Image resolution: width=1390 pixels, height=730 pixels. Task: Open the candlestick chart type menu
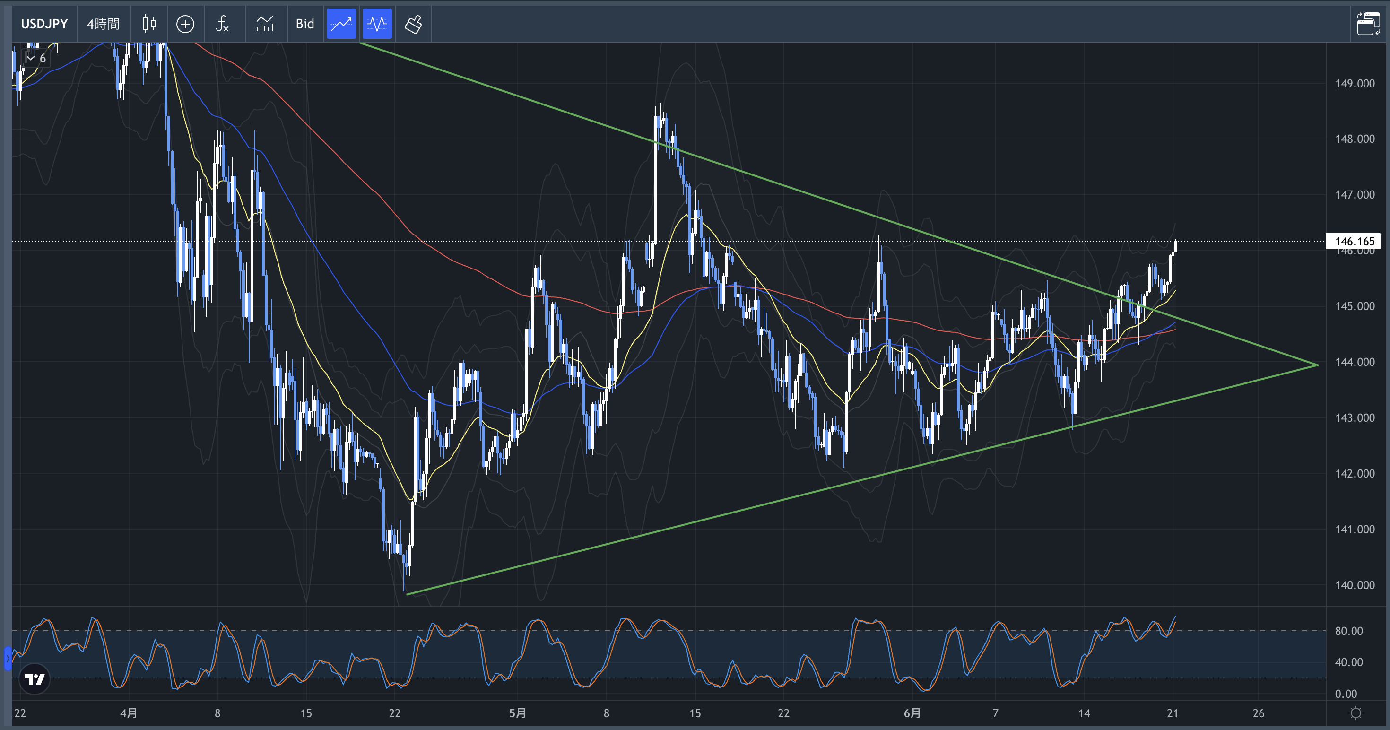click(x=149, y=24)
